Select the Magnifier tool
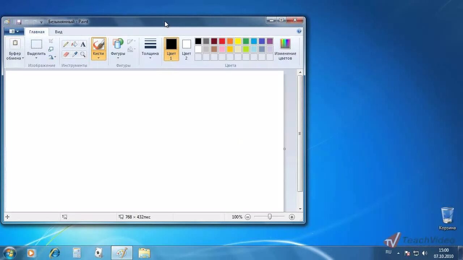 coord(83,55)
